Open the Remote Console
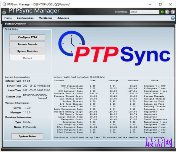 27,44
